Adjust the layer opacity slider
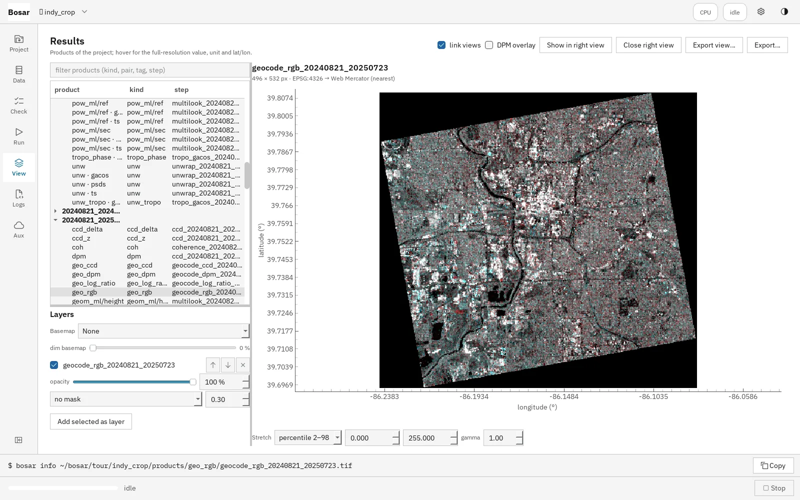 point(134,382)
